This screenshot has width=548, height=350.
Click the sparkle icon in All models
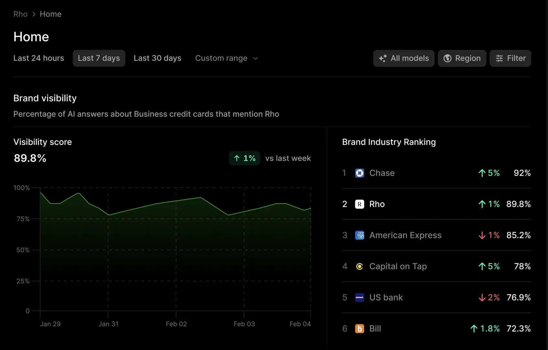coord(383,58)
